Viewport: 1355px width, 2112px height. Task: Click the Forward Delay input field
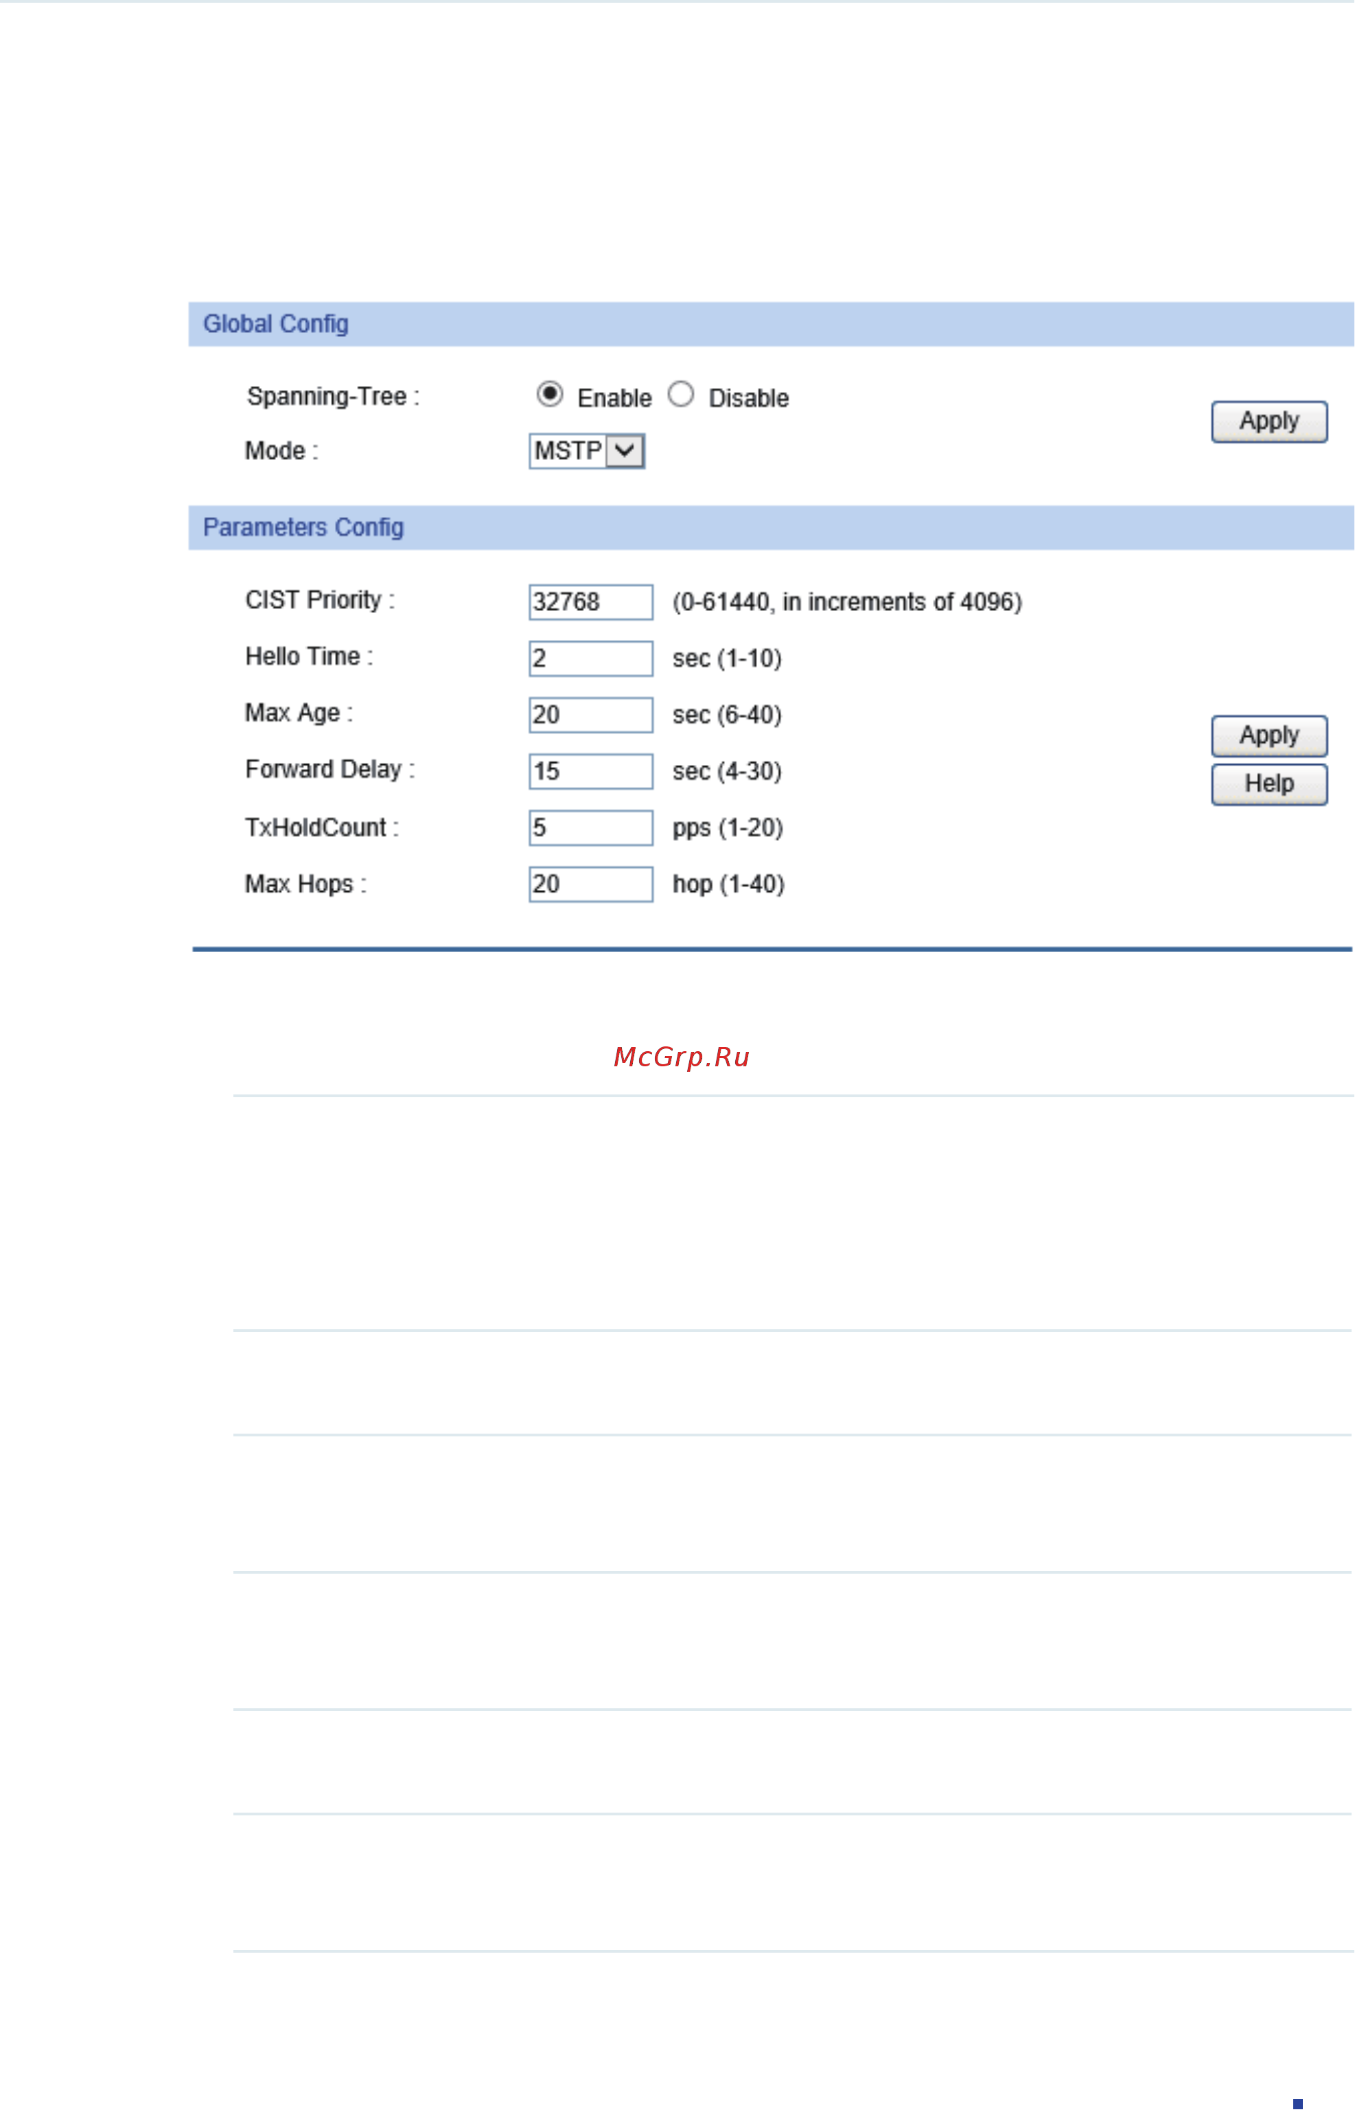pyautogui.click(x=591, y=772)
